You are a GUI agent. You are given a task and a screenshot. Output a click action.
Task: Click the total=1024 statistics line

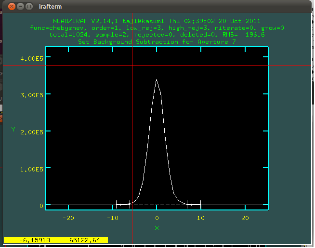[x=157, y=35]
